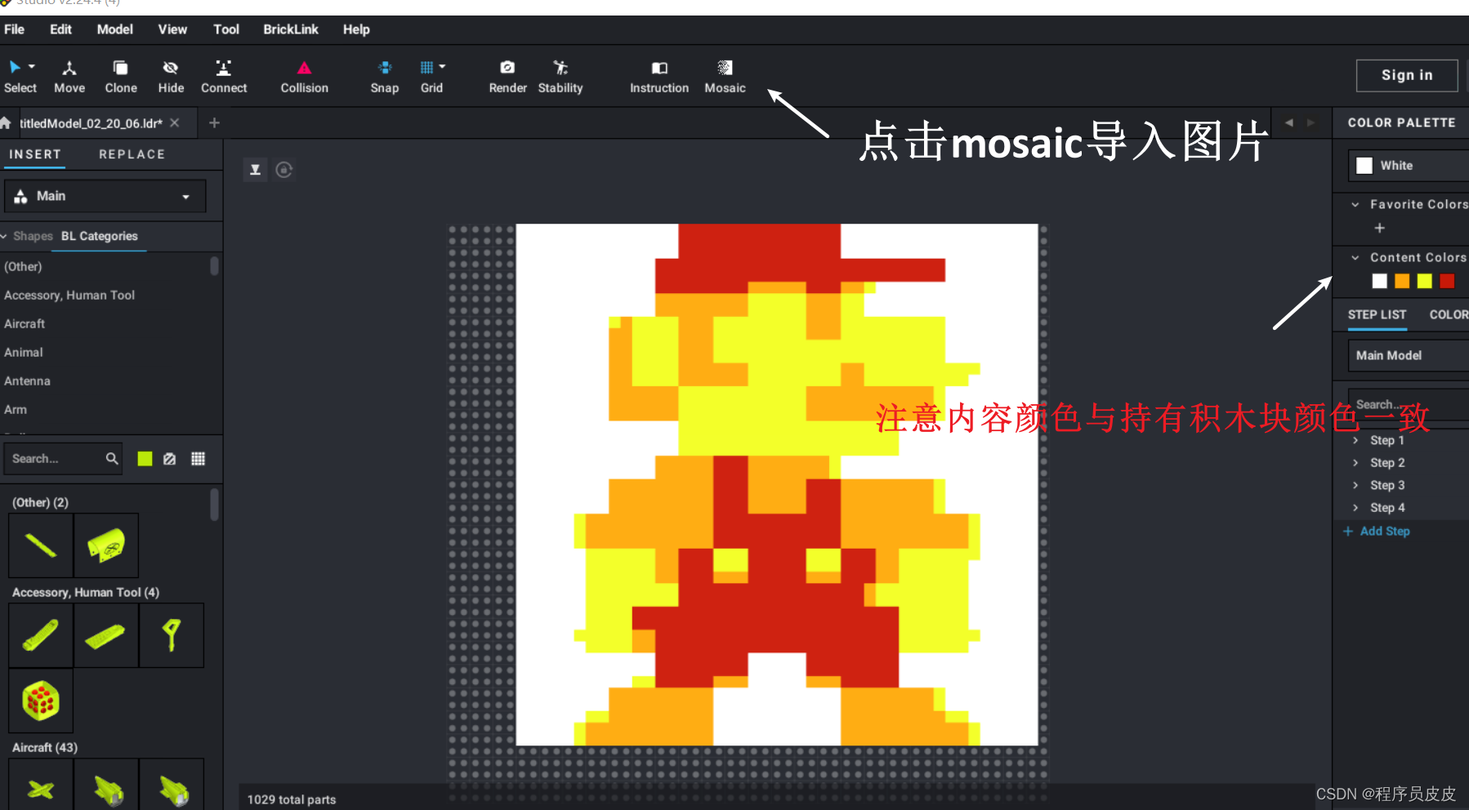The image size is (1469, 810).
Task: Click the Sign in button
Action: (x=1407, y=75)
